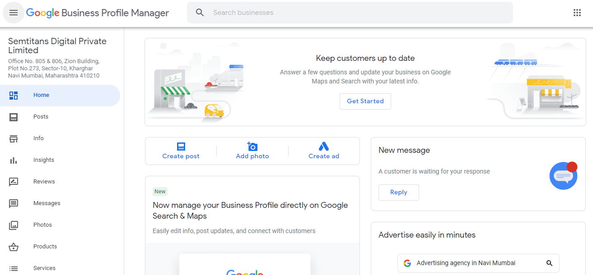Click Create ad shortcut
Viewport: 593px width, 275px height.
click(x=324, y=151)
